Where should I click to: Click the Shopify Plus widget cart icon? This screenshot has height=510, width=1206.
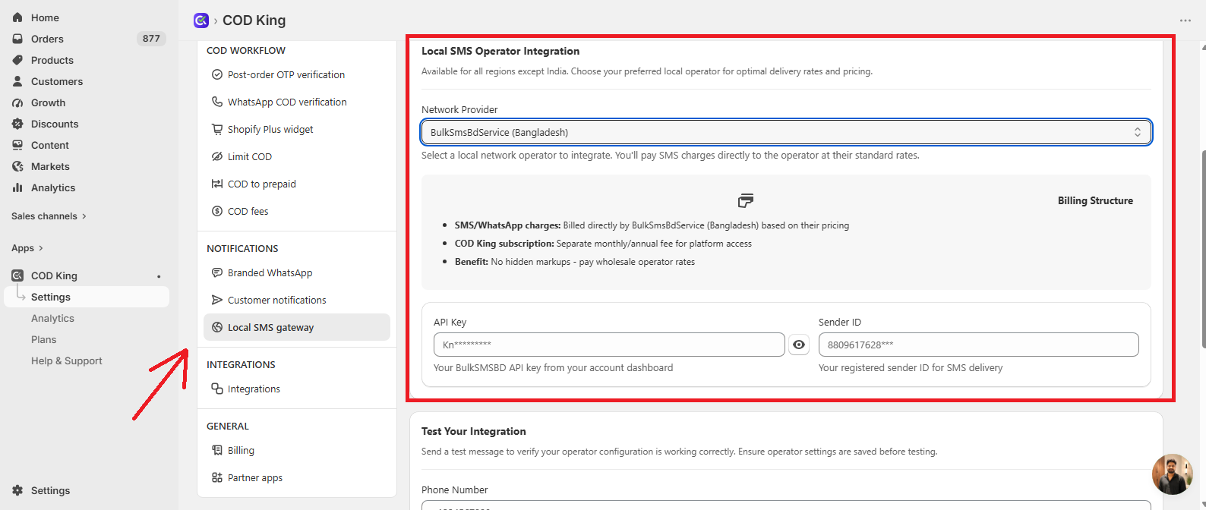click(x=217, y=129)
